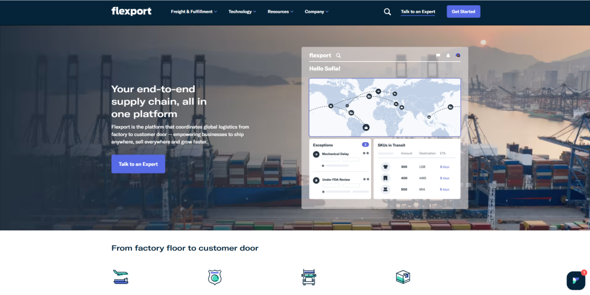Viewport: 590px width, 295px height.
Task: Click the 'Destination' column header
Action: tap(427, 153)
